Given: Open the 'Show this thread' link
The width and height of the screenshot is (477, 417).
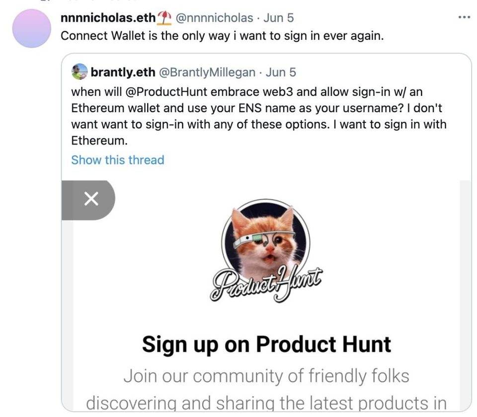Looking at the screenshot, I should click(118, 160).
